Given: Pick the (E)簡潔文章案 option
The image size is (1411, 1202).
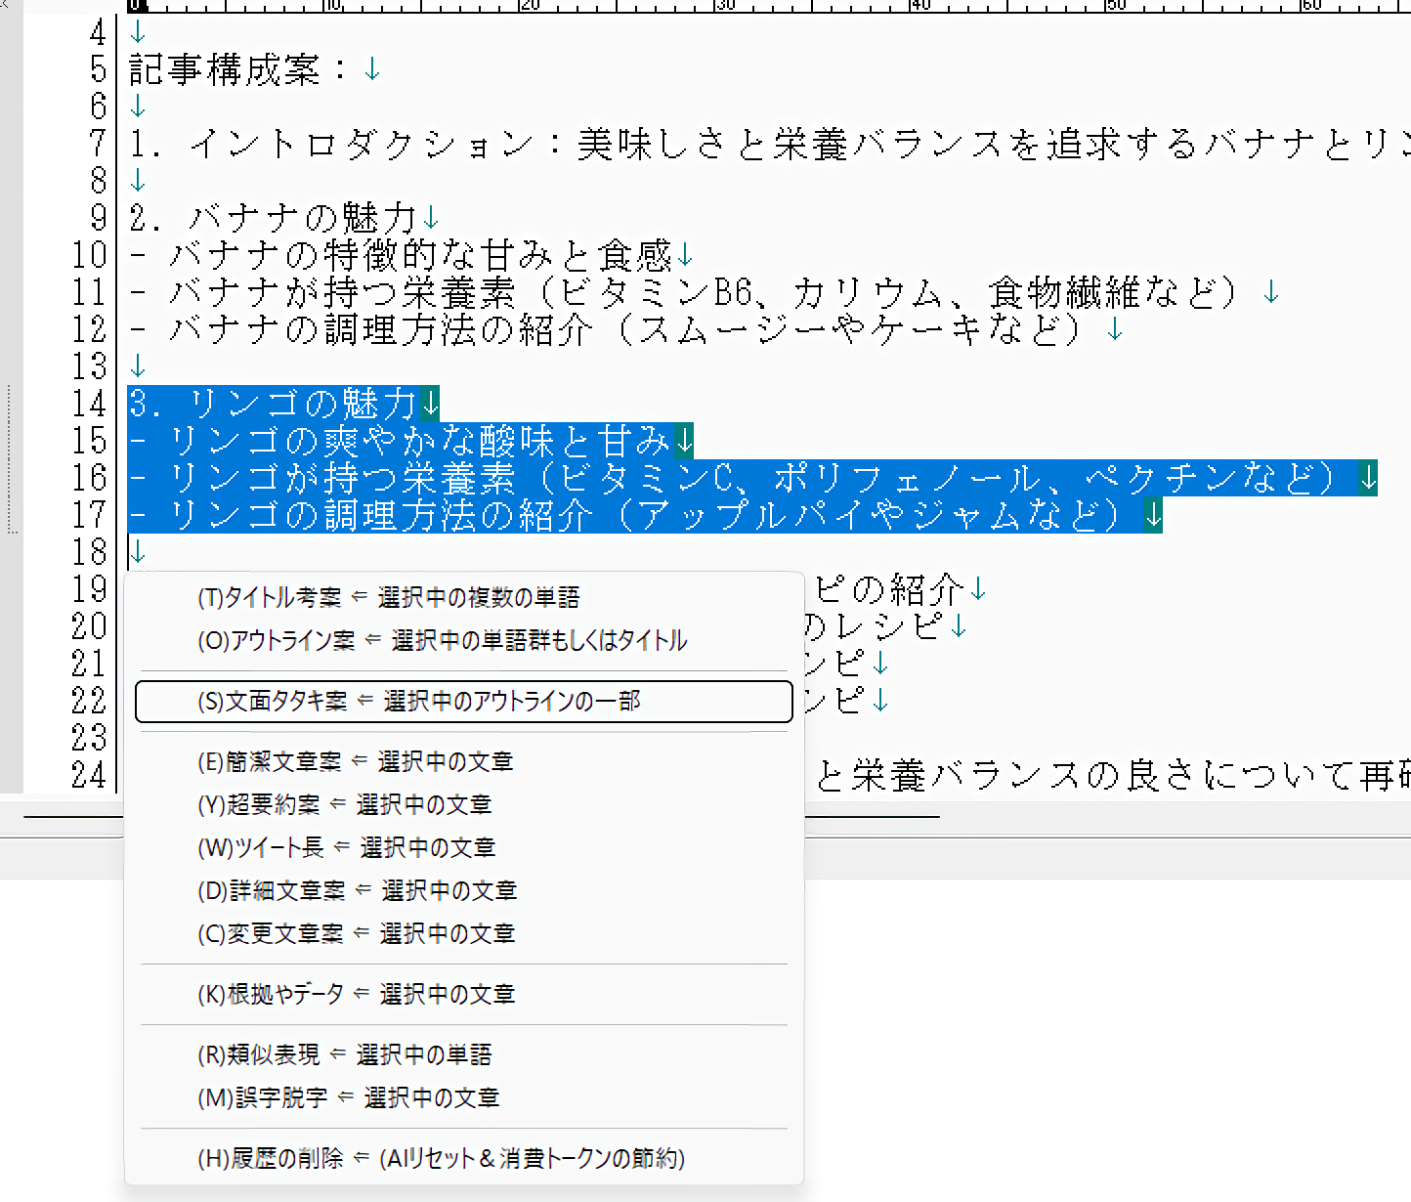Looking at the screenshot, I should [355, 762].
